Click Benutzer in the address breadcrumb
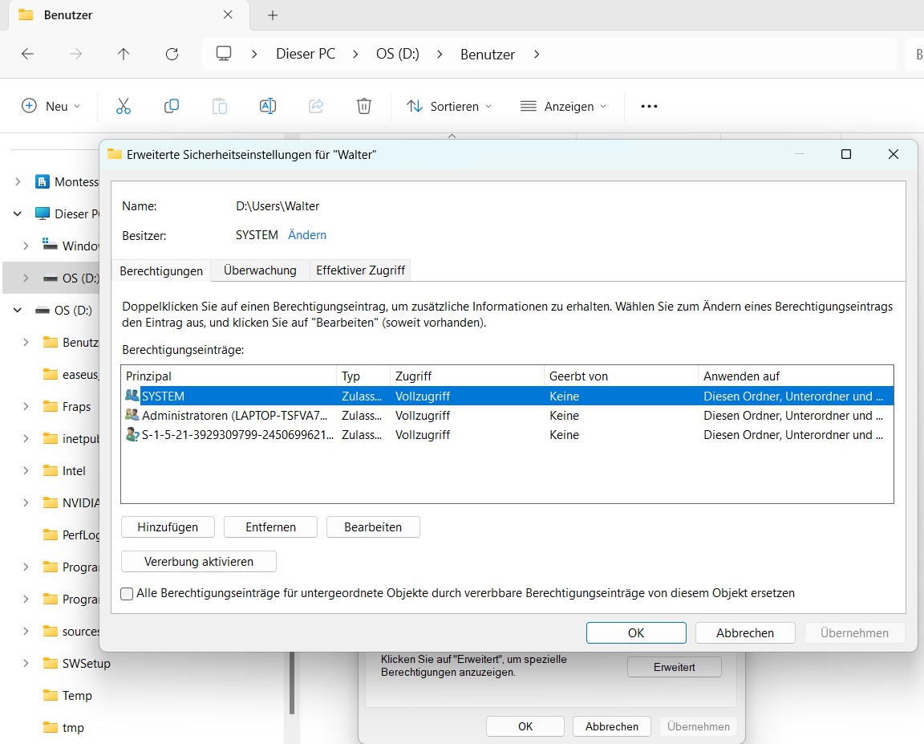Viewport: 924px width, 744px height. (488, 55)
